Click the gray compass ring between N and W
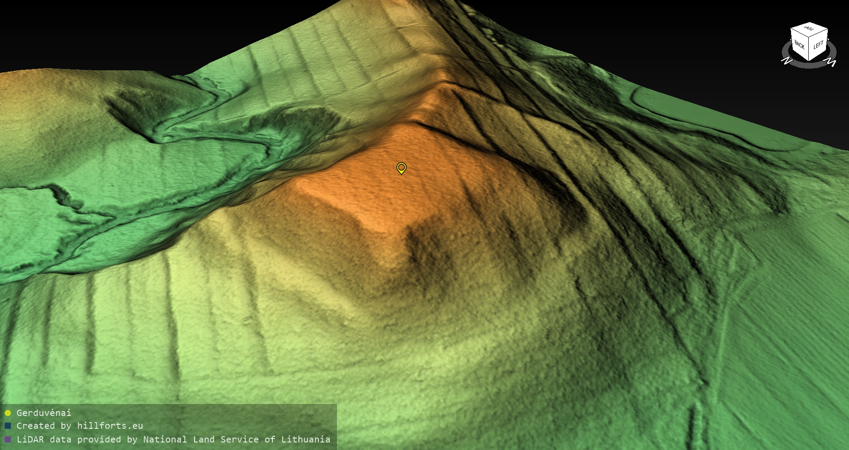 [x=809, y=66]
